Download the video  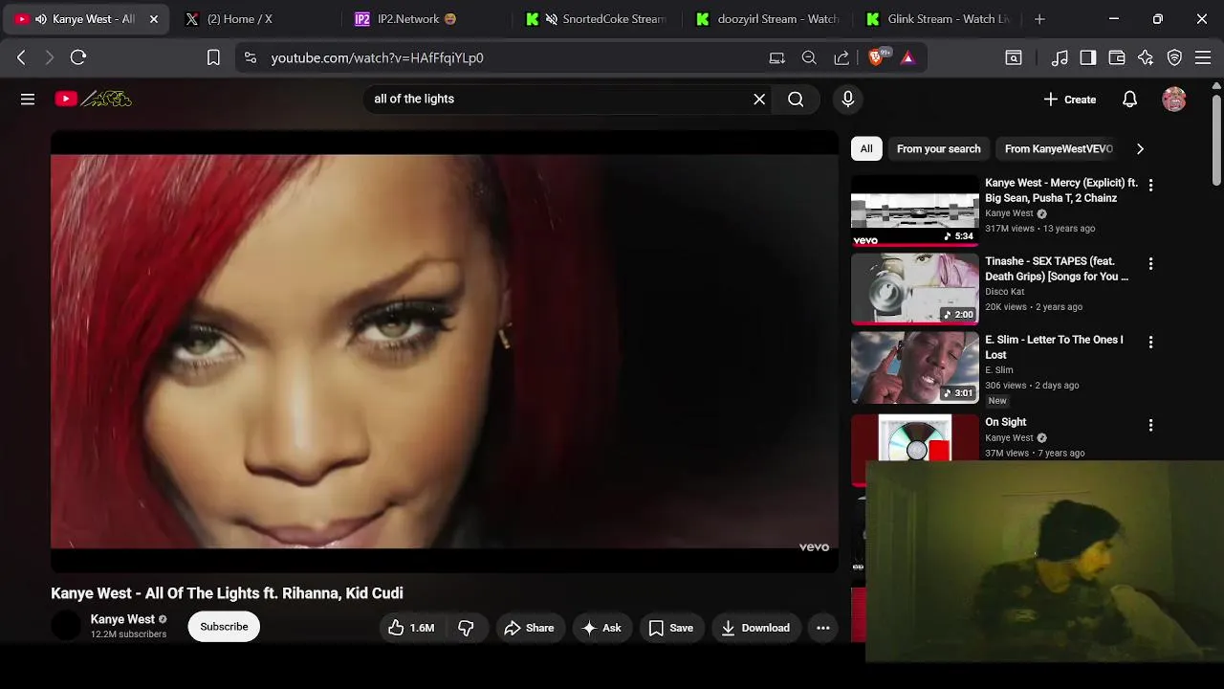755,628
